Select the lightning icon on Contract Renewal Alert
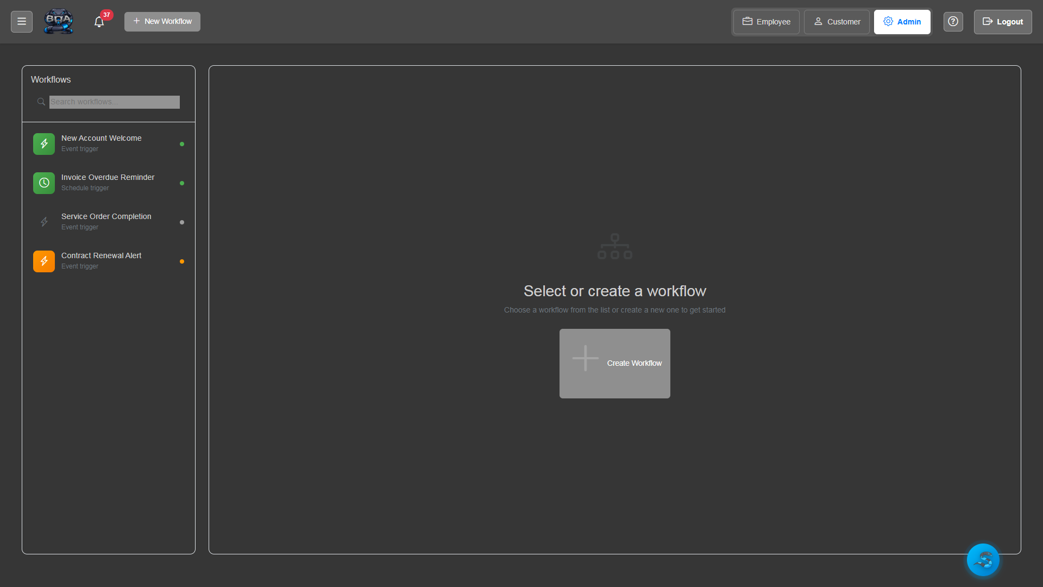The height and width of the screenshot is (587, 1043). [43, 261]
